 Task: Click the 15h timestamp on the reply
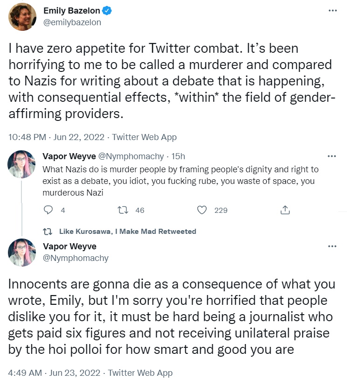pos(178,156)
